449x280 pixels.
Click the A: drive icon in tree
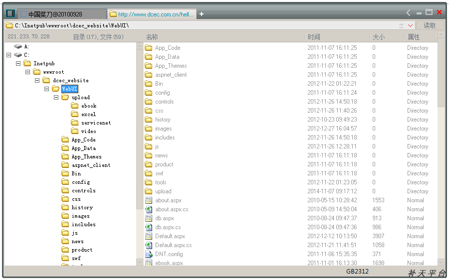click(18, 46)
